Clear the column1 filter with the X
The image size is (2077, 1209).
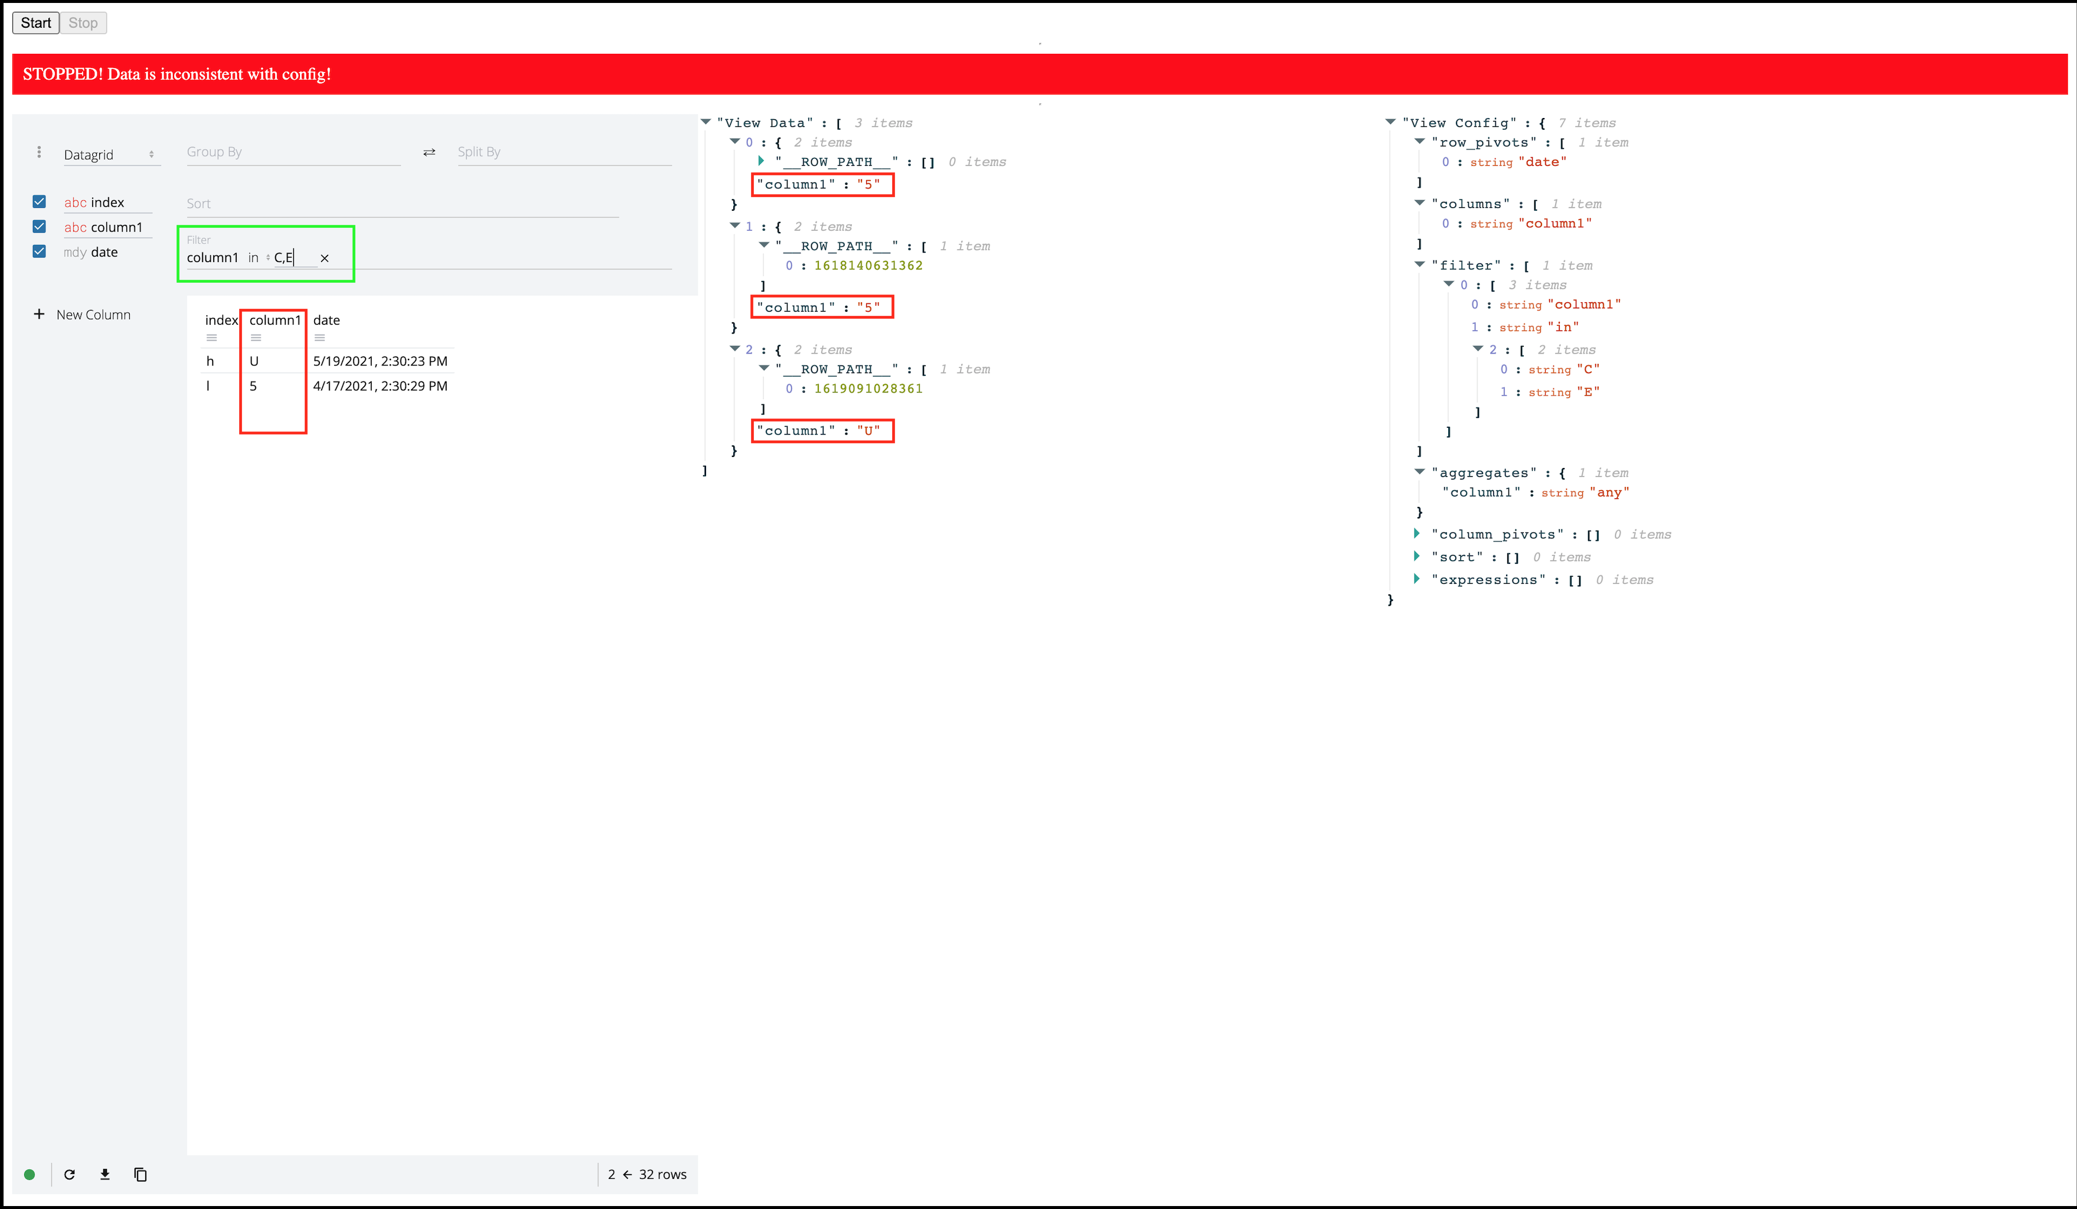325,257
